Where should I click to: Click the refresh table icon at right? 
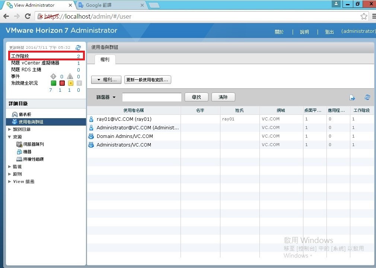367,97
